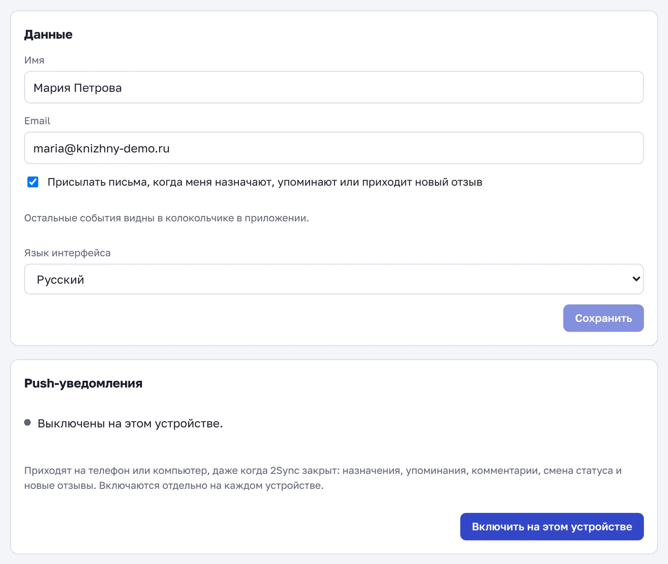Click the Русский selected value text

pyautogui.click(x=61, y=279)
